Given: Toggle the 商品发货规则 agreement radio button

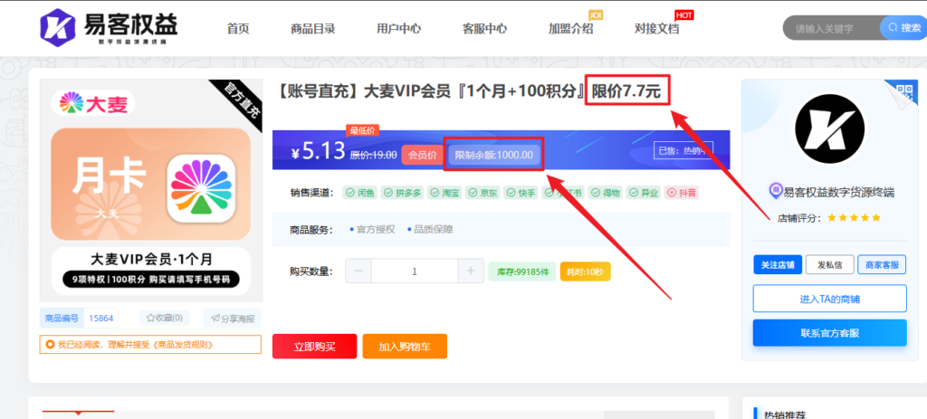Looking at the screenshot, I should pos(50,345).
